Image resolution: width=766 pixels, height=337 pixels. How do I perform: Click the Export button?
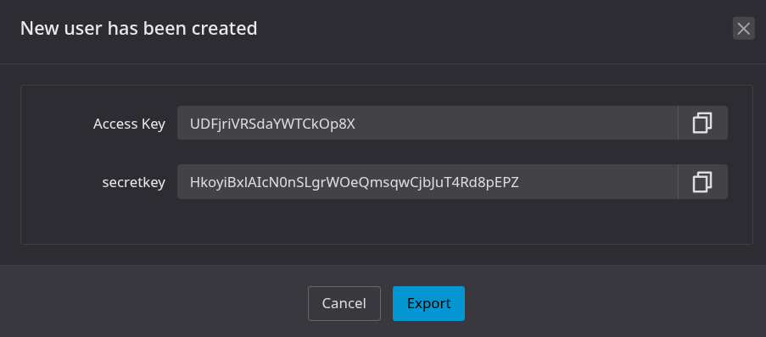[x=428, y=303]
